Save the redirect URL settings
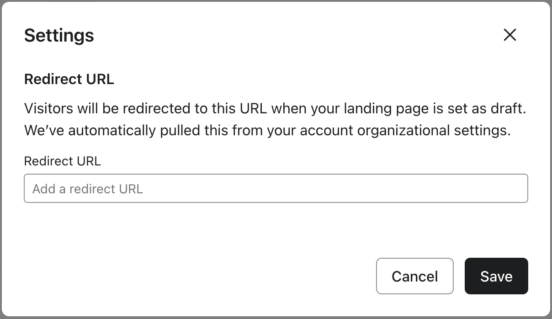The width and height of the screenshot is (552, 319). (x=496, y=276)
